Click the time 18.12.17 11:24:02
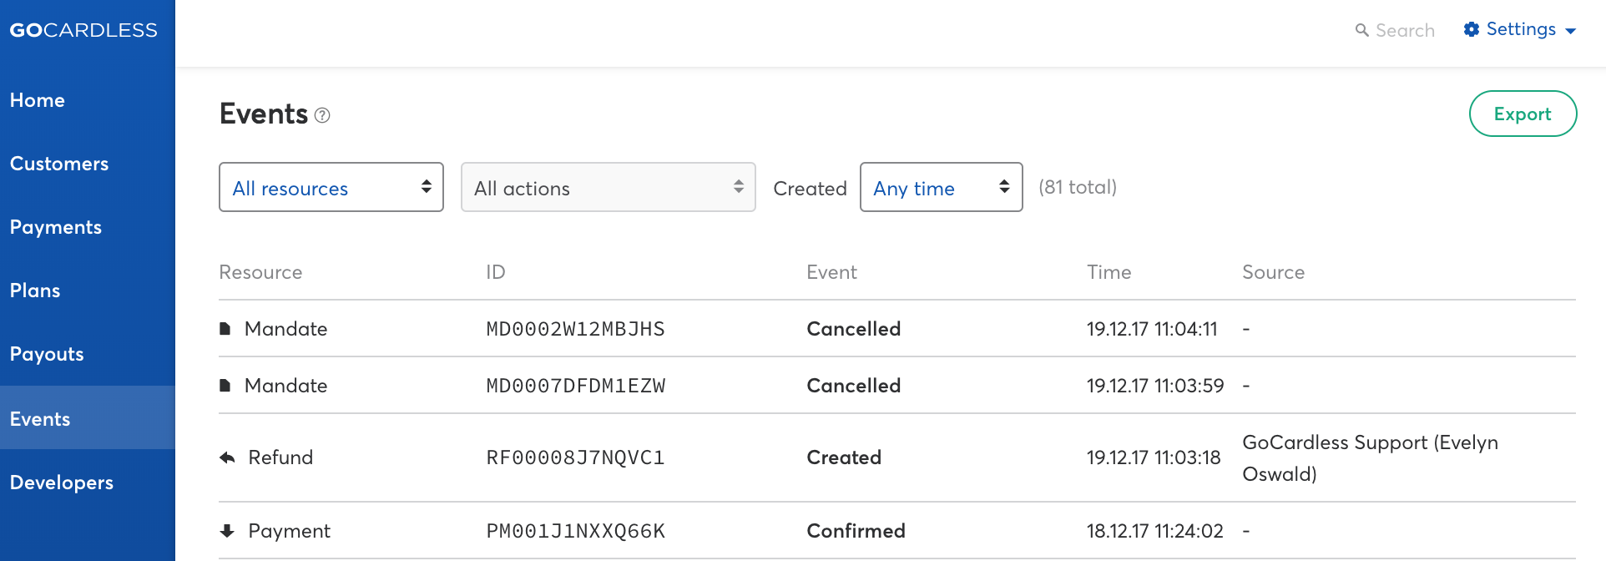Image resolution: width=1606 pixels, height=561 pixels. point(1155,531)
